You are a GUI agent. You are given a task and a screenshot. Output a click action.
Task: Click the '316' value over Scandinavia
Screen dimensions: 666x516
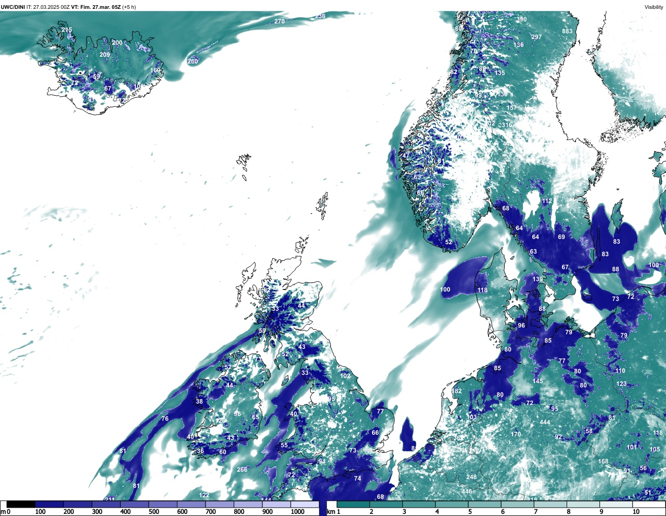(x=506, y=125)
